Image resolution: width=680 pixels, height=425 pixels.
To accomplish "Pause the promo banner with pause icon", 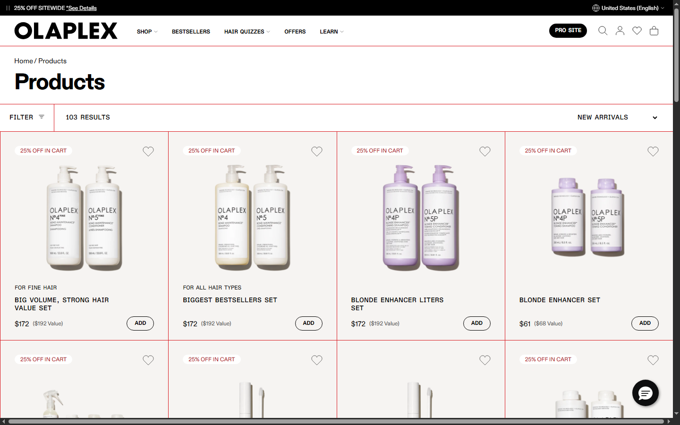I will pyautogui.click(x=8, y=8).
